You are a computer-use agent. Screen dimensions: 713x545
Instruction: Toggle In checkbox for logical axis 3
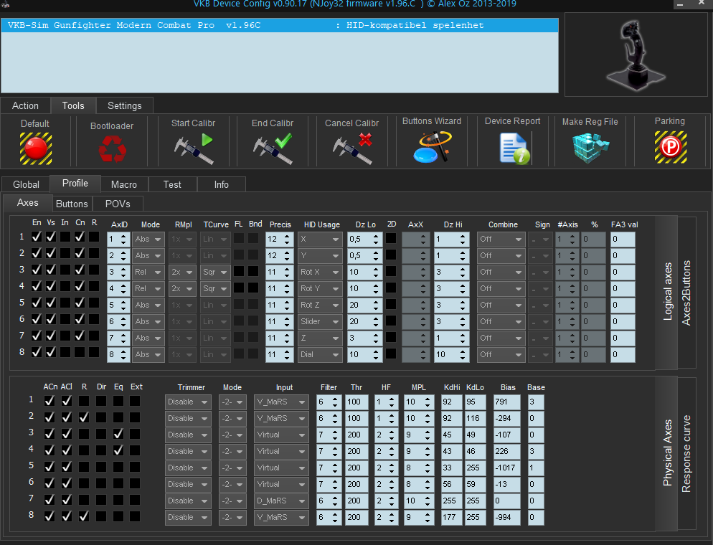[65, 270]
